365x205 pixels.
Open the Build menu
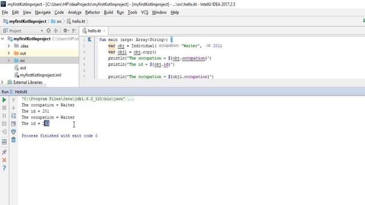(x=108, y=13)
